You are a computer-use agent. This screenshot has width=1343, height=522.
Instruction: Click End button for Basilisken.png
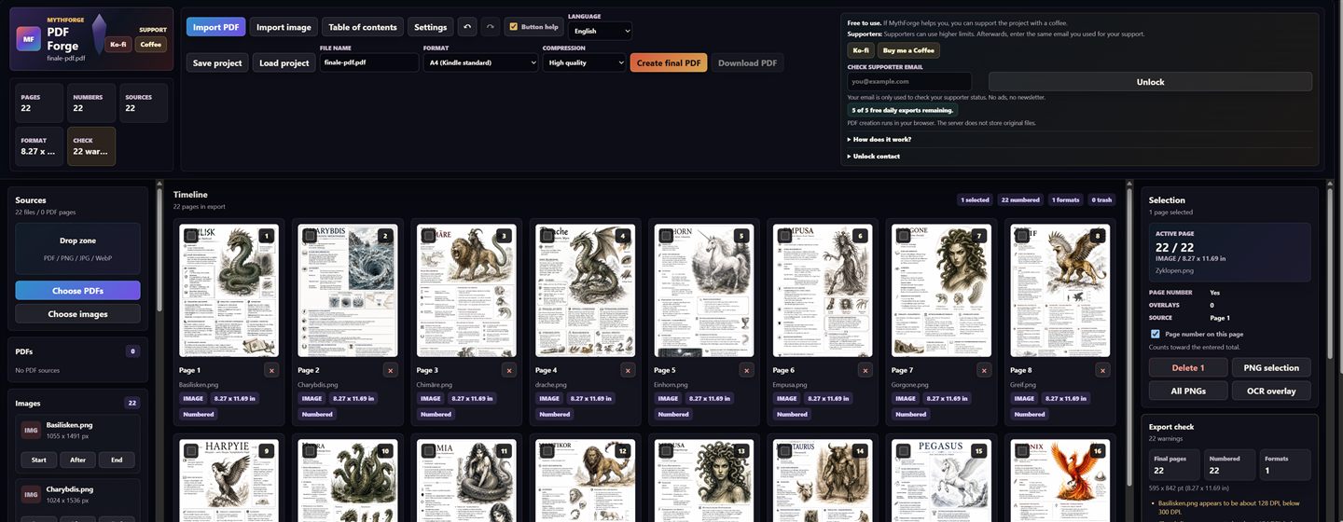click(x=117, y=460)
